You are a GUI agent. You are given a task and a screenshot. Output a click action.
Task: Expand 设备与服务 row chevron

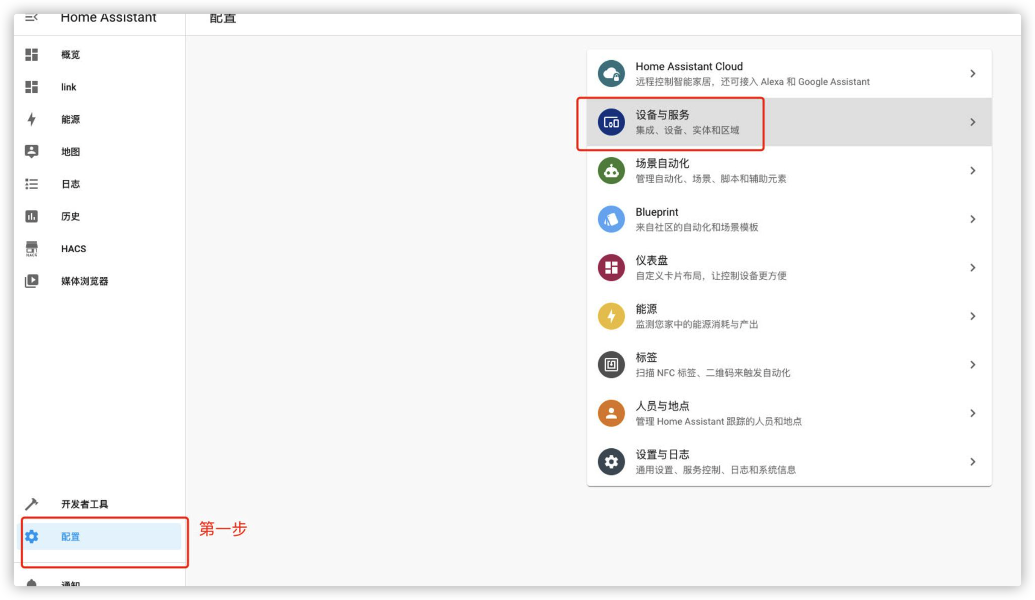[x=972, y=122]
